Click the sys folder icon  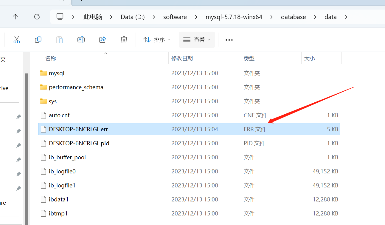point(44,101)
